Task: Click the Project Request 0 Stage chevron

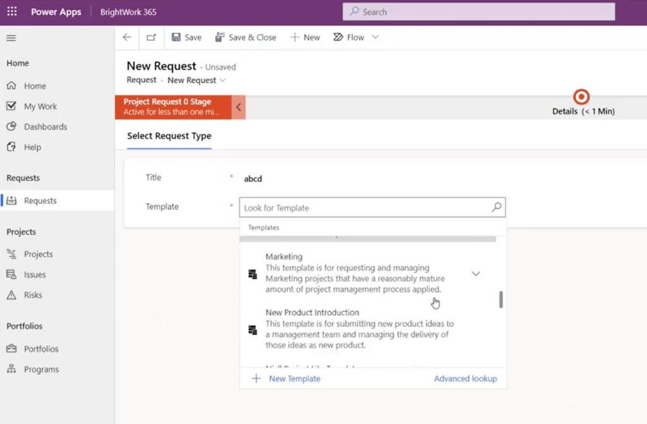Action: 239,107
